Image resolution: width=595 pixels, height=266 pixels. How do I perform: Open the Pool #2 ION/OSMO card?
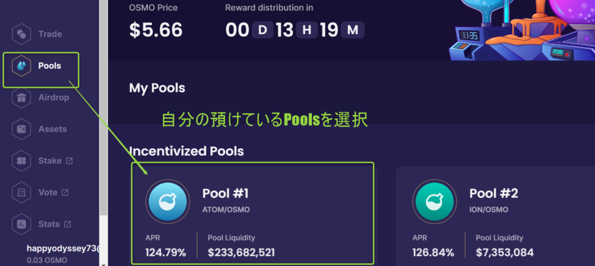coord(496,215)
